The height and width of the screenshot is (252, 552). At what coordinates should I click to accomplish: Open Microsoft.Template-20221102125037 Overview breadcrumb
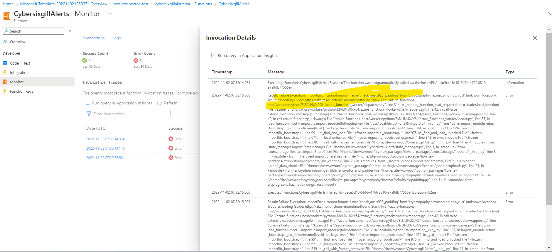coord(64,4)
